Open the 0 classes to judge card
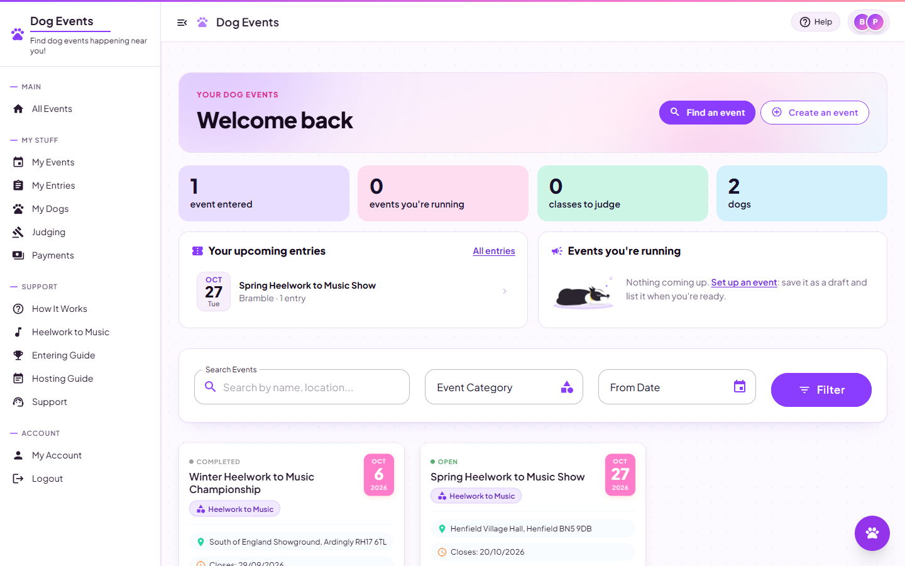This screenshot has height=566, width=905. pyautogui.click(x=623, y=193)
